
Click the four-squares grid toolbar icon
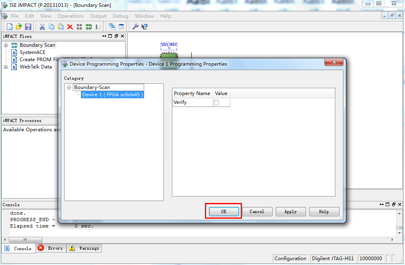[79, 27]
